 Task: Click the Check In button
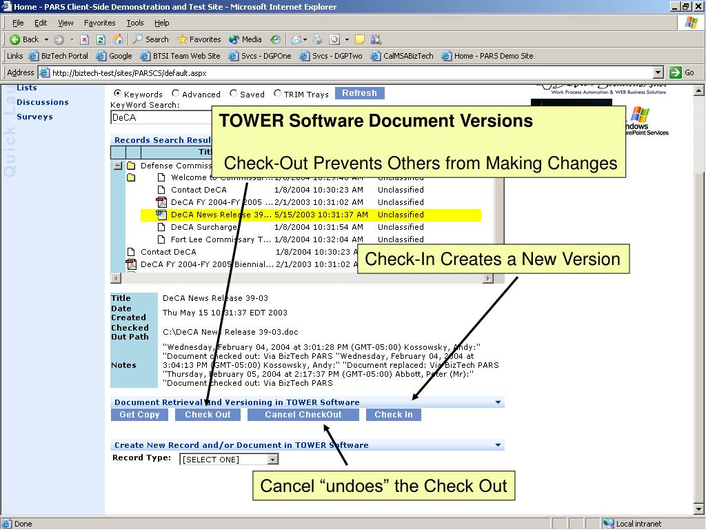394,415
